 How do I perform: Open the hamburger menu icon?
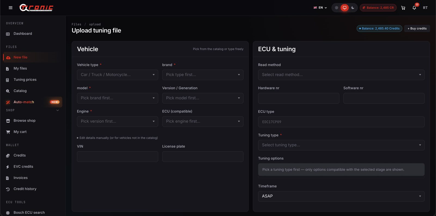tap(11, 8)
